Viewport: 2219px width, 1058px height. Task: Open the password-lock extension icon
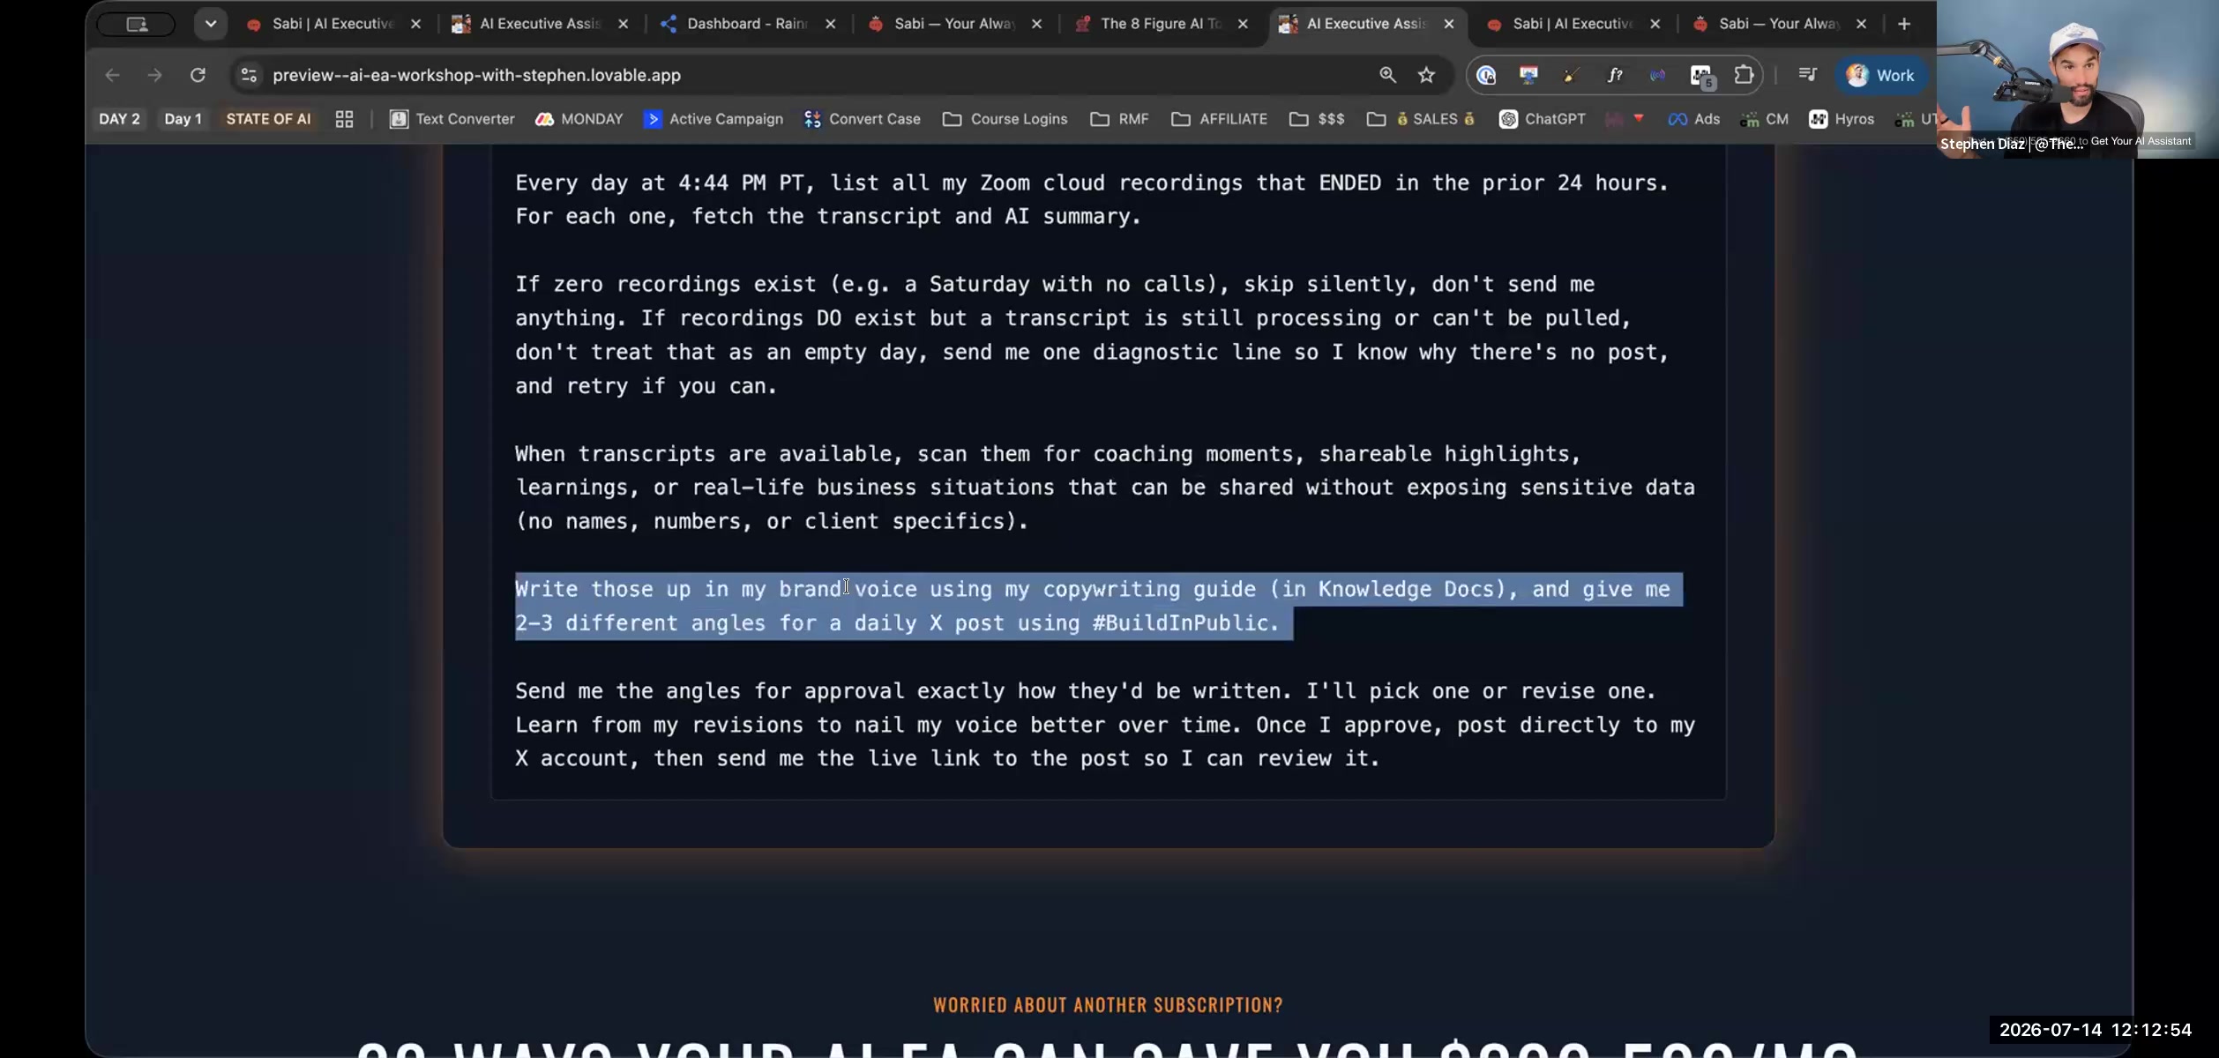pos(1486,75)
